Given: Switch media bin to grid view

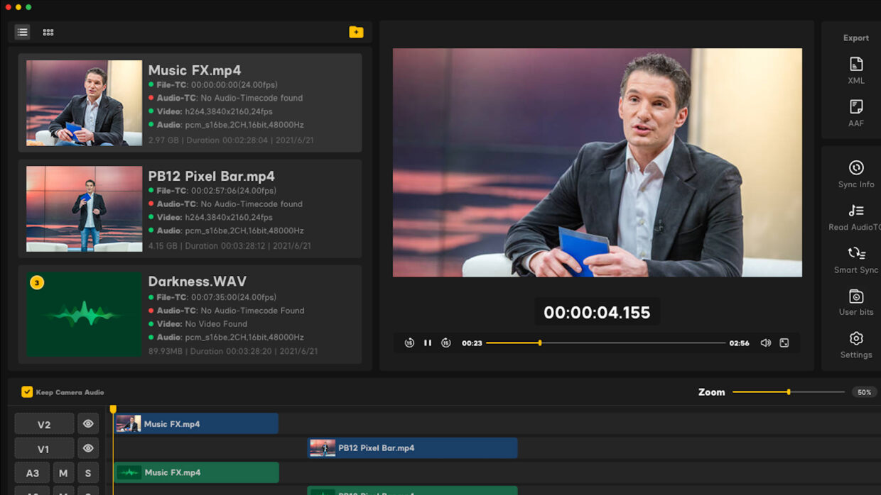Looking at the screenshot, I should 48,32.
